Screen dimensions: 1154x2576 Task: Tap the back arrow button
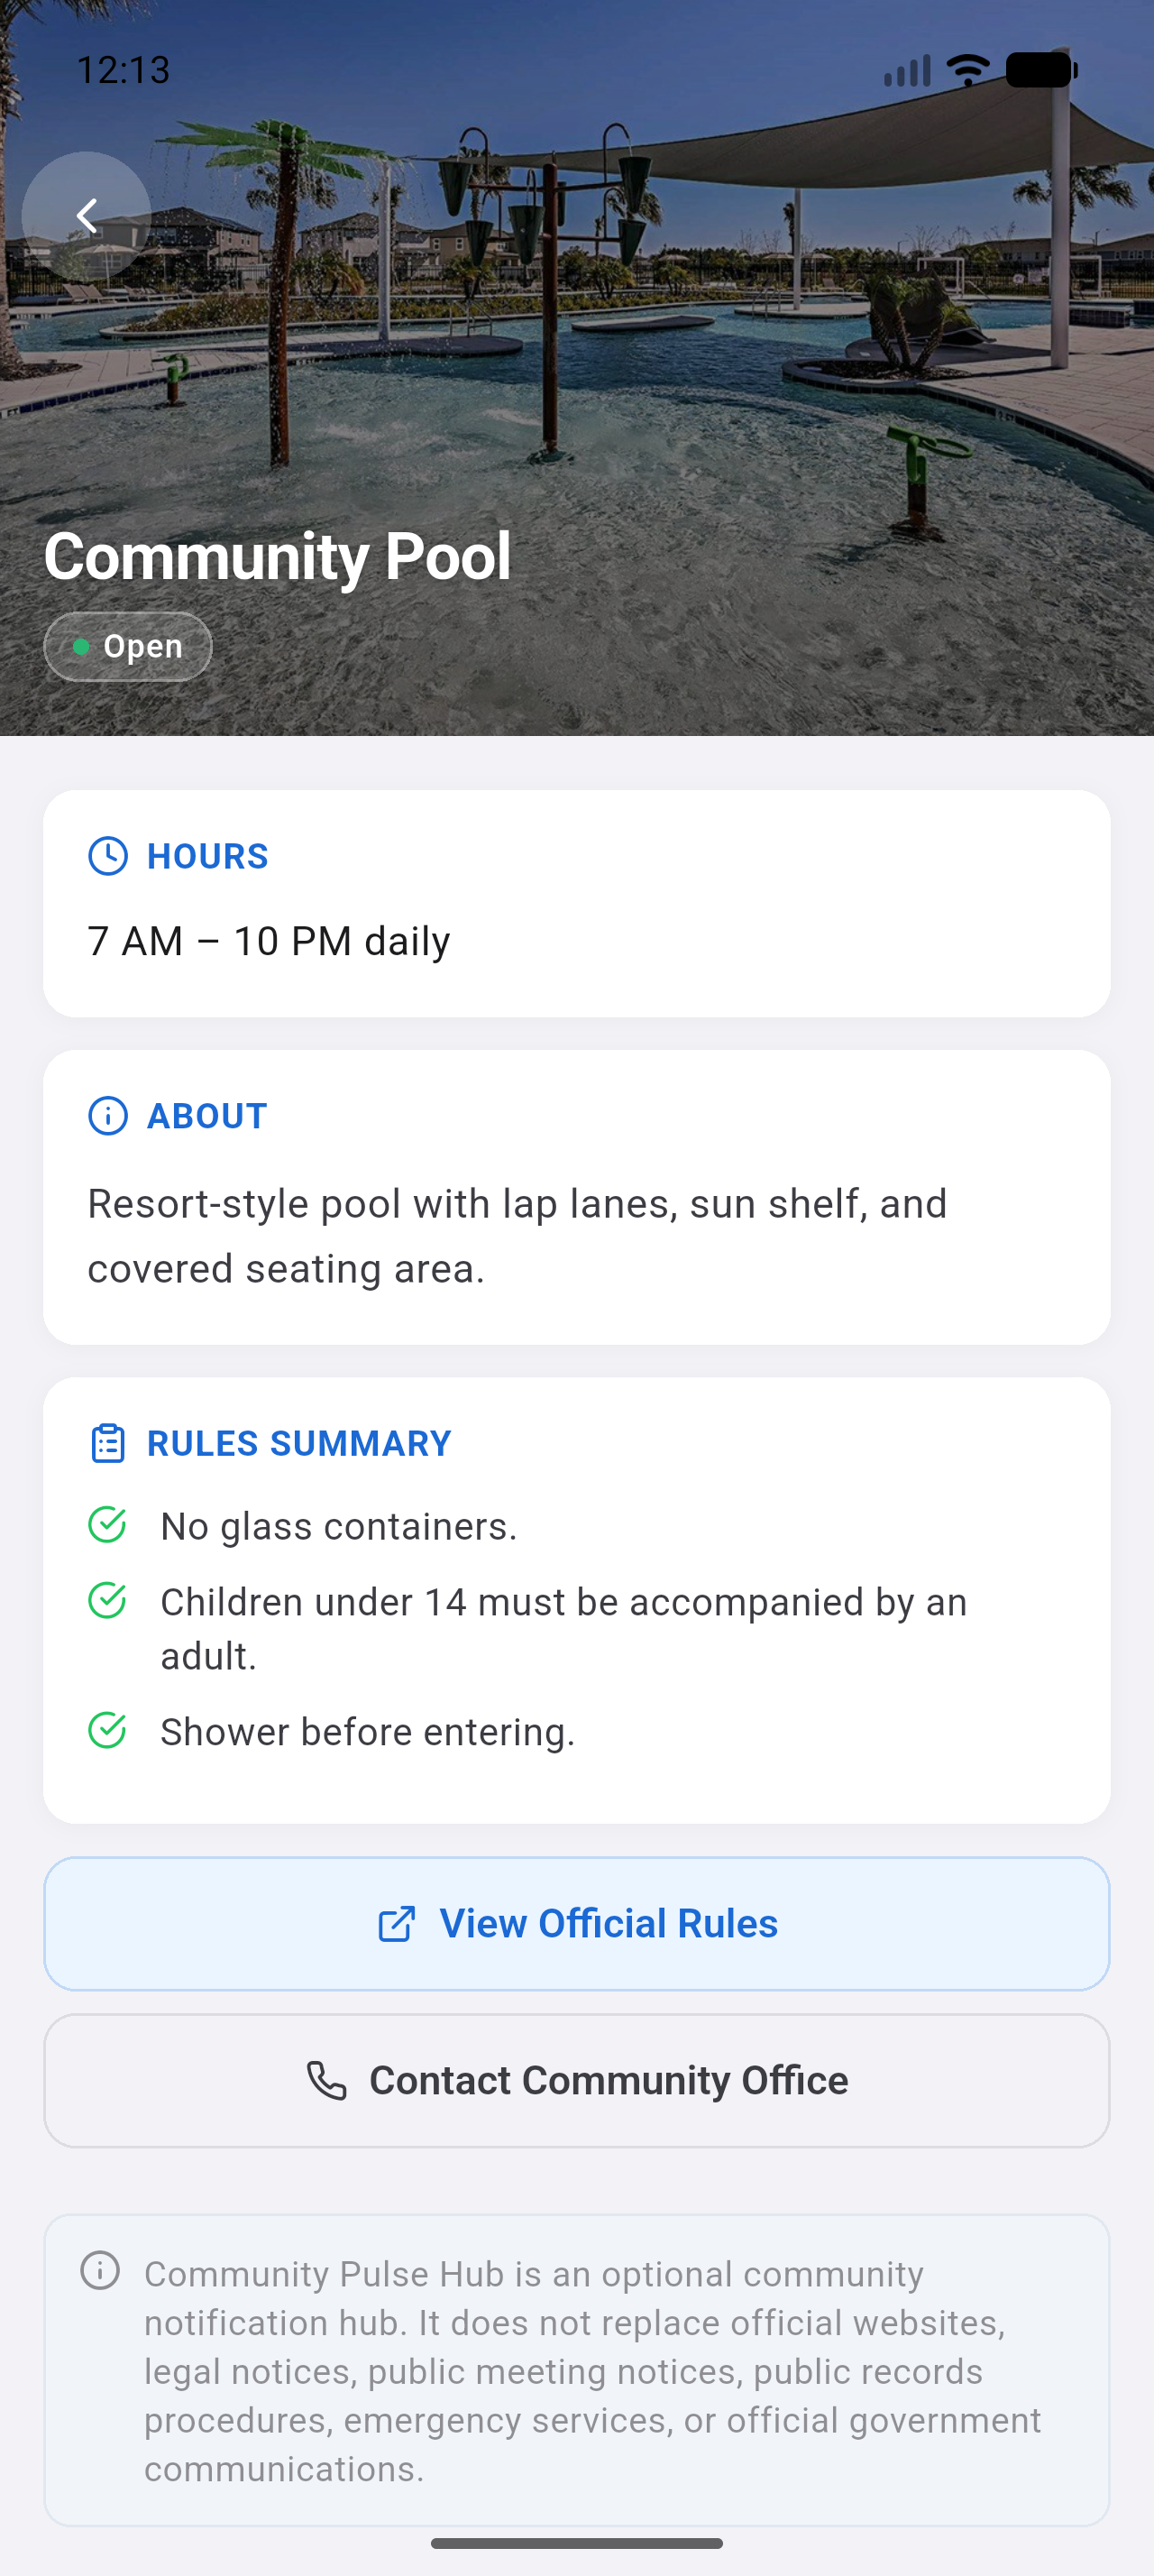86,216
